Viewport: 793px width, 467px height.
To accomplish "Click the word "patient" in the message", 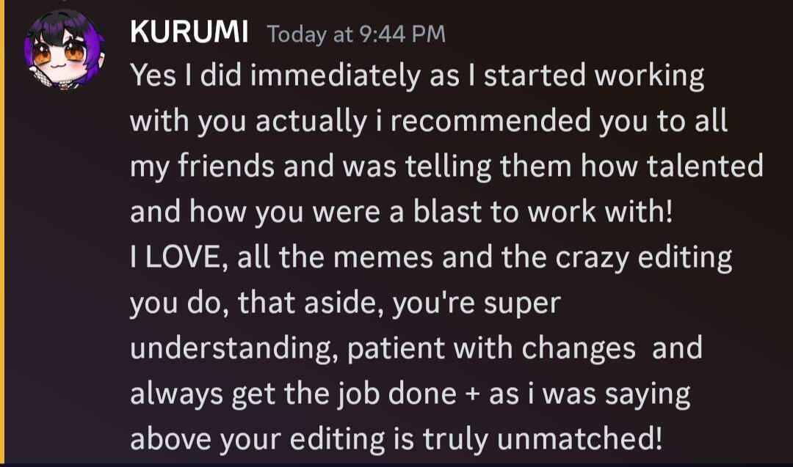I will pyautogui.click(x=396, y=349).
